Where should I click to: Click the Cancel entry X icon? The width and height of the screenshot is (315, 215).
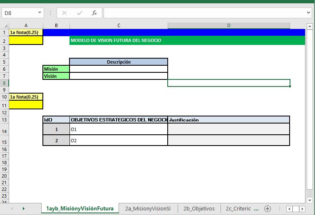64,13
